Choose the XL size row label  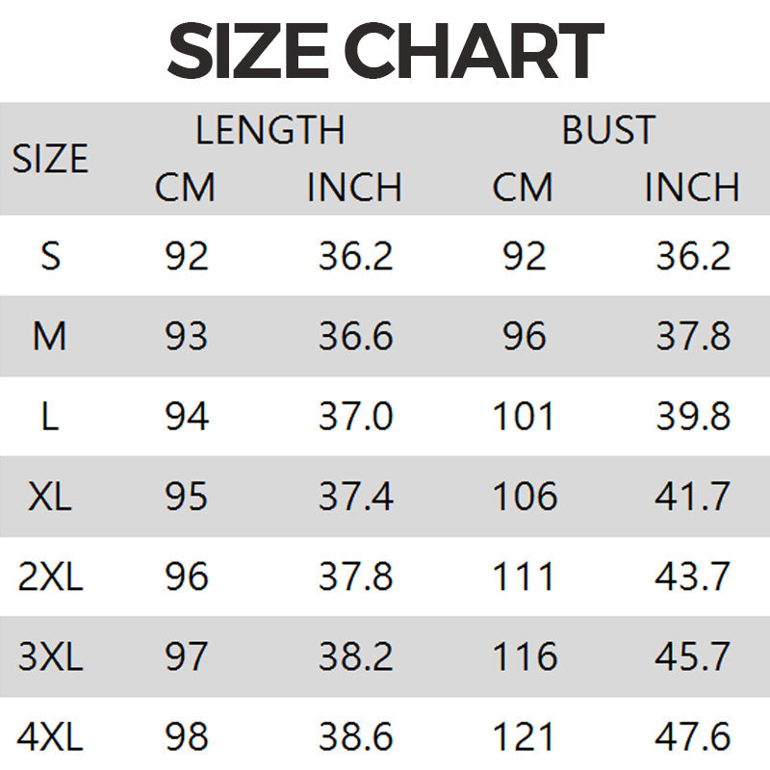click(51, 497)
